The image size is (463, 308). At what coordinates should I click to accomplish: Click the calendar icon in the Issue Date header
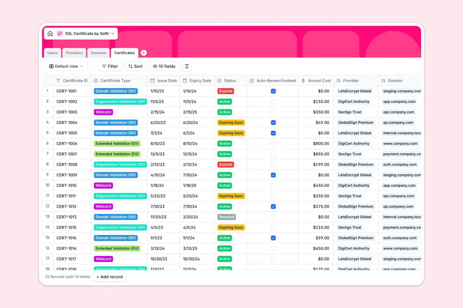coord(152,80)
